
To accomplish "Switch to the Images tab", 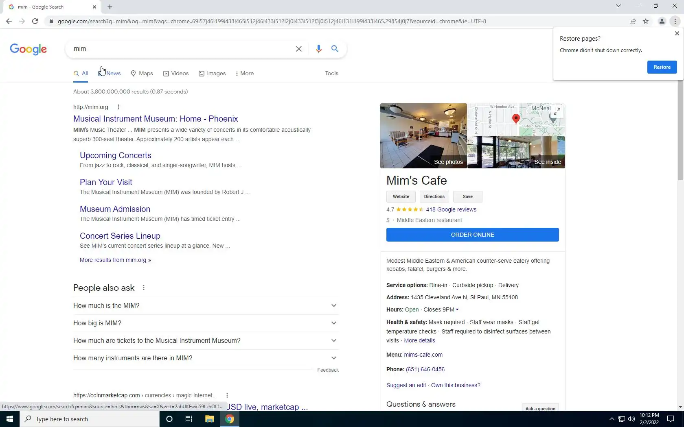I will coord(212,74).
